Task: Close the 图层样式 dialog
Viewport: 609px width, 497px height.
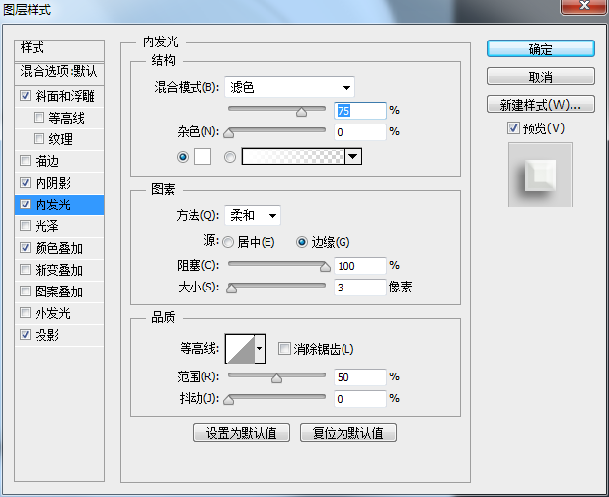Action: [x=584, y=6]
